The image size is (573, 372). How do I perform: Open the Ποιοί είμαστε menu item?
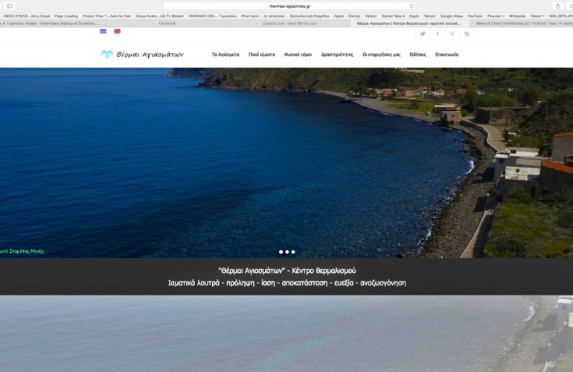click(x=262, y=54)
